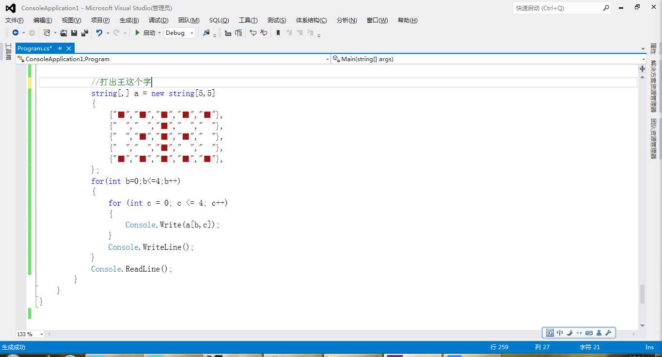Expand the 启动 start target dropdown arrow

[159, 33]
